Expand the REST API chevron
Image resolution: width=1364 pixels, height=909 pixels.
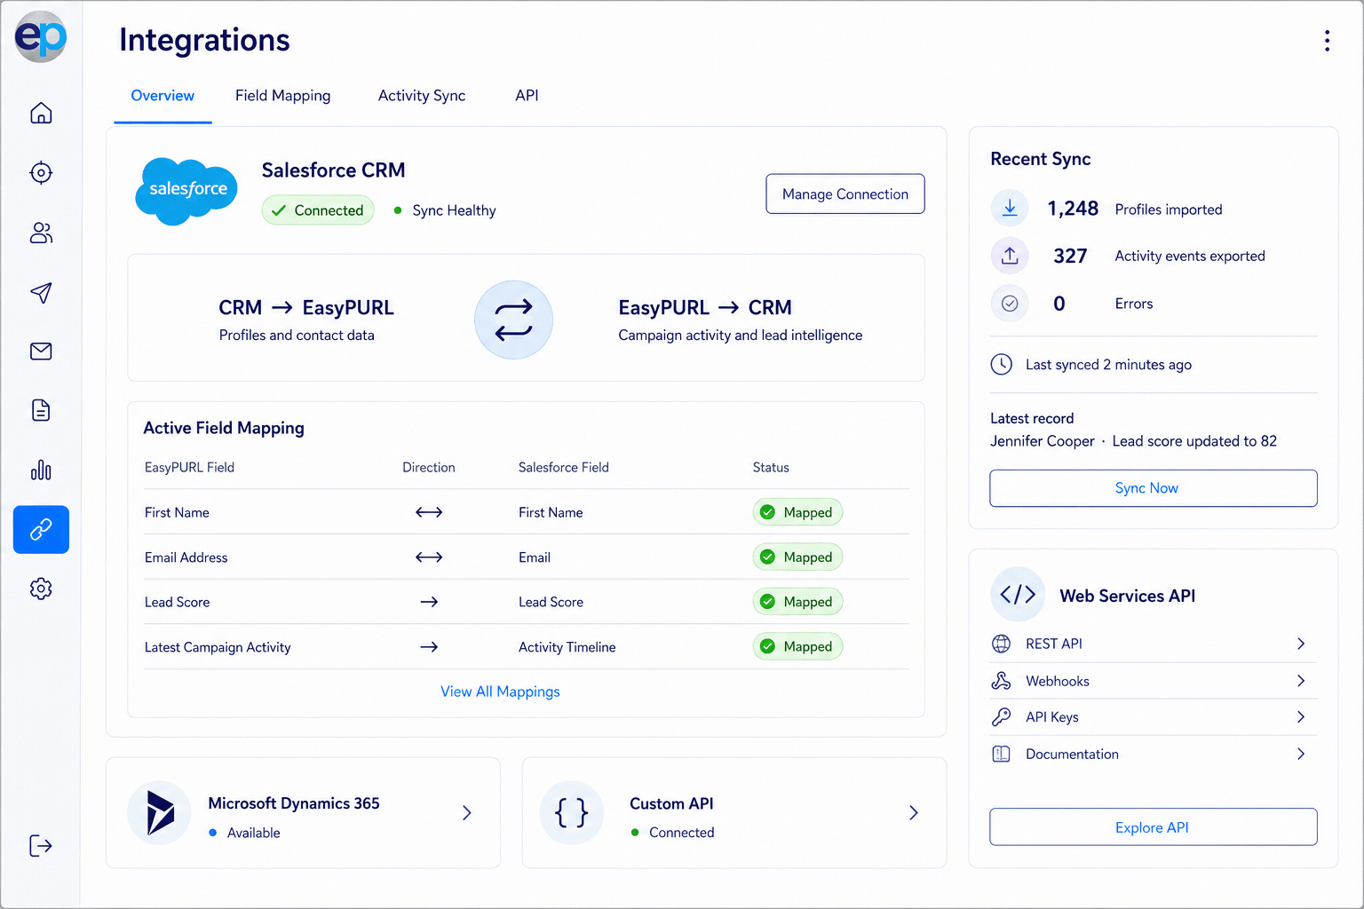(1301, 644)
